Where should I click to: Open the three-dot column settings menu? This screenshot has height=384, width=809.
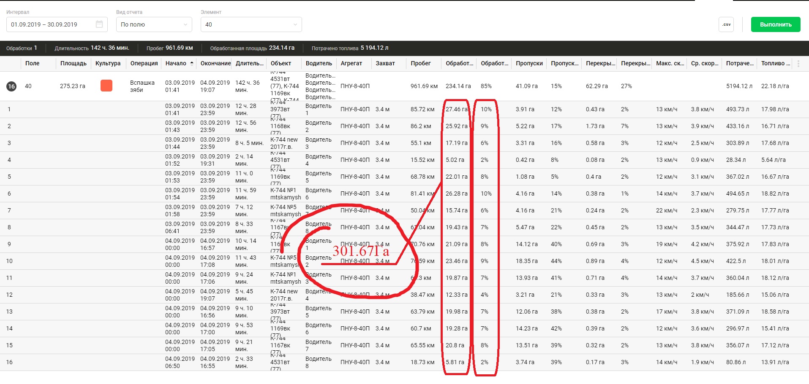(x=798, y=64)
